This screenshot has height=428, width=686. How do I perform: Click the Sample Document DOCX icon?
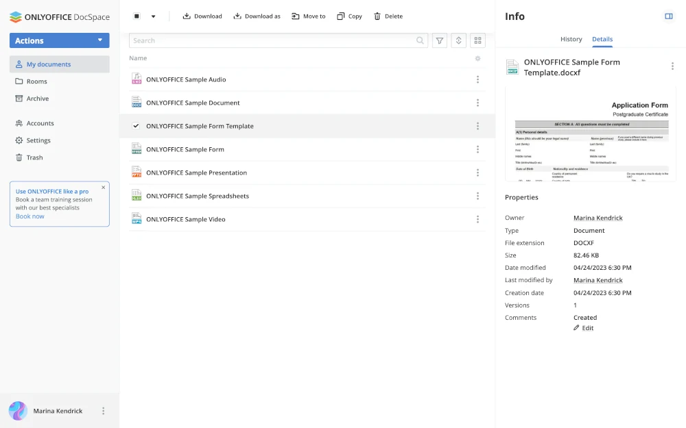coord(137,102)
